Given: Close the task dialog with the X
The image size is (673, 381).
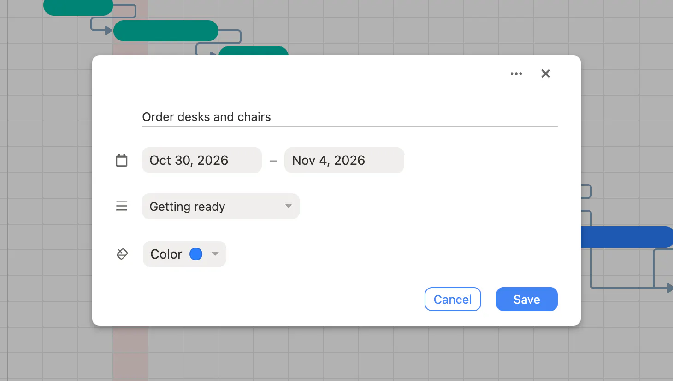Looking at the screenshot, I should [x=546, y=74].
